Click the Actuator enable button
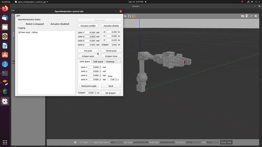The width and height of the screenshot is (262, 147). pos(88,26)
